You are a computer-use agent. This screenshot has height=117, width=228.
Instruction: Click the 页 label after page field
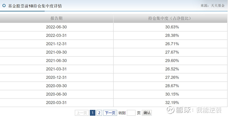139,113
